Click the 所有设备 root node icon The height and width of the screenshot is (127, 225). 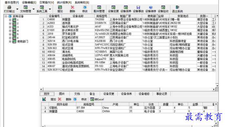point(10,16)
